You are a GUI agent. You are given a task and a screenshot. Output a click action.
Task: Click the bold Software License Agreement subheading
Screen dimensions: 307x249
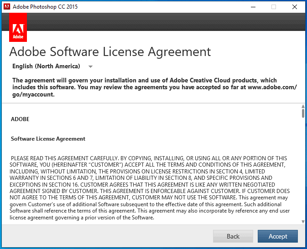[x=48, y=139]
